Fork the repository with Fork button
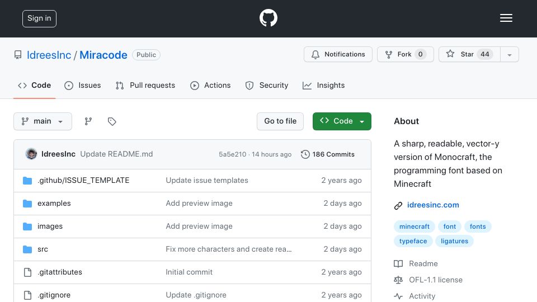The height and width of the screenshot is (302, 537). pyautogui.click(x=406, y=54)
